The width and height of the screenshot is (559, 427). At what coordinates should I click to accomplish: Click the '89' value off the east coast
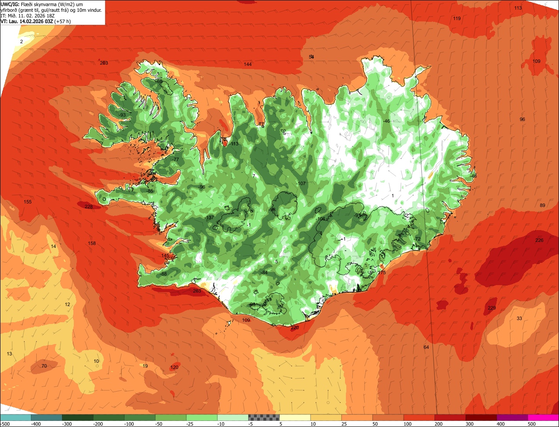point(542,206)
